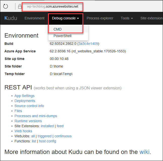Click the padlock security icon
The image size is (163, 161).
point(20,6)
